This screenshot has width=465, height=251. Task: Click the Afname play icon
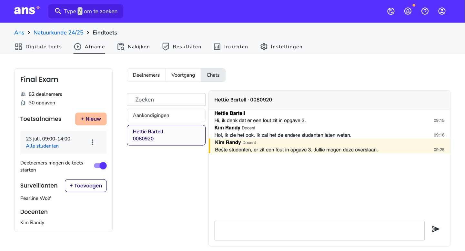pos(77,47)
